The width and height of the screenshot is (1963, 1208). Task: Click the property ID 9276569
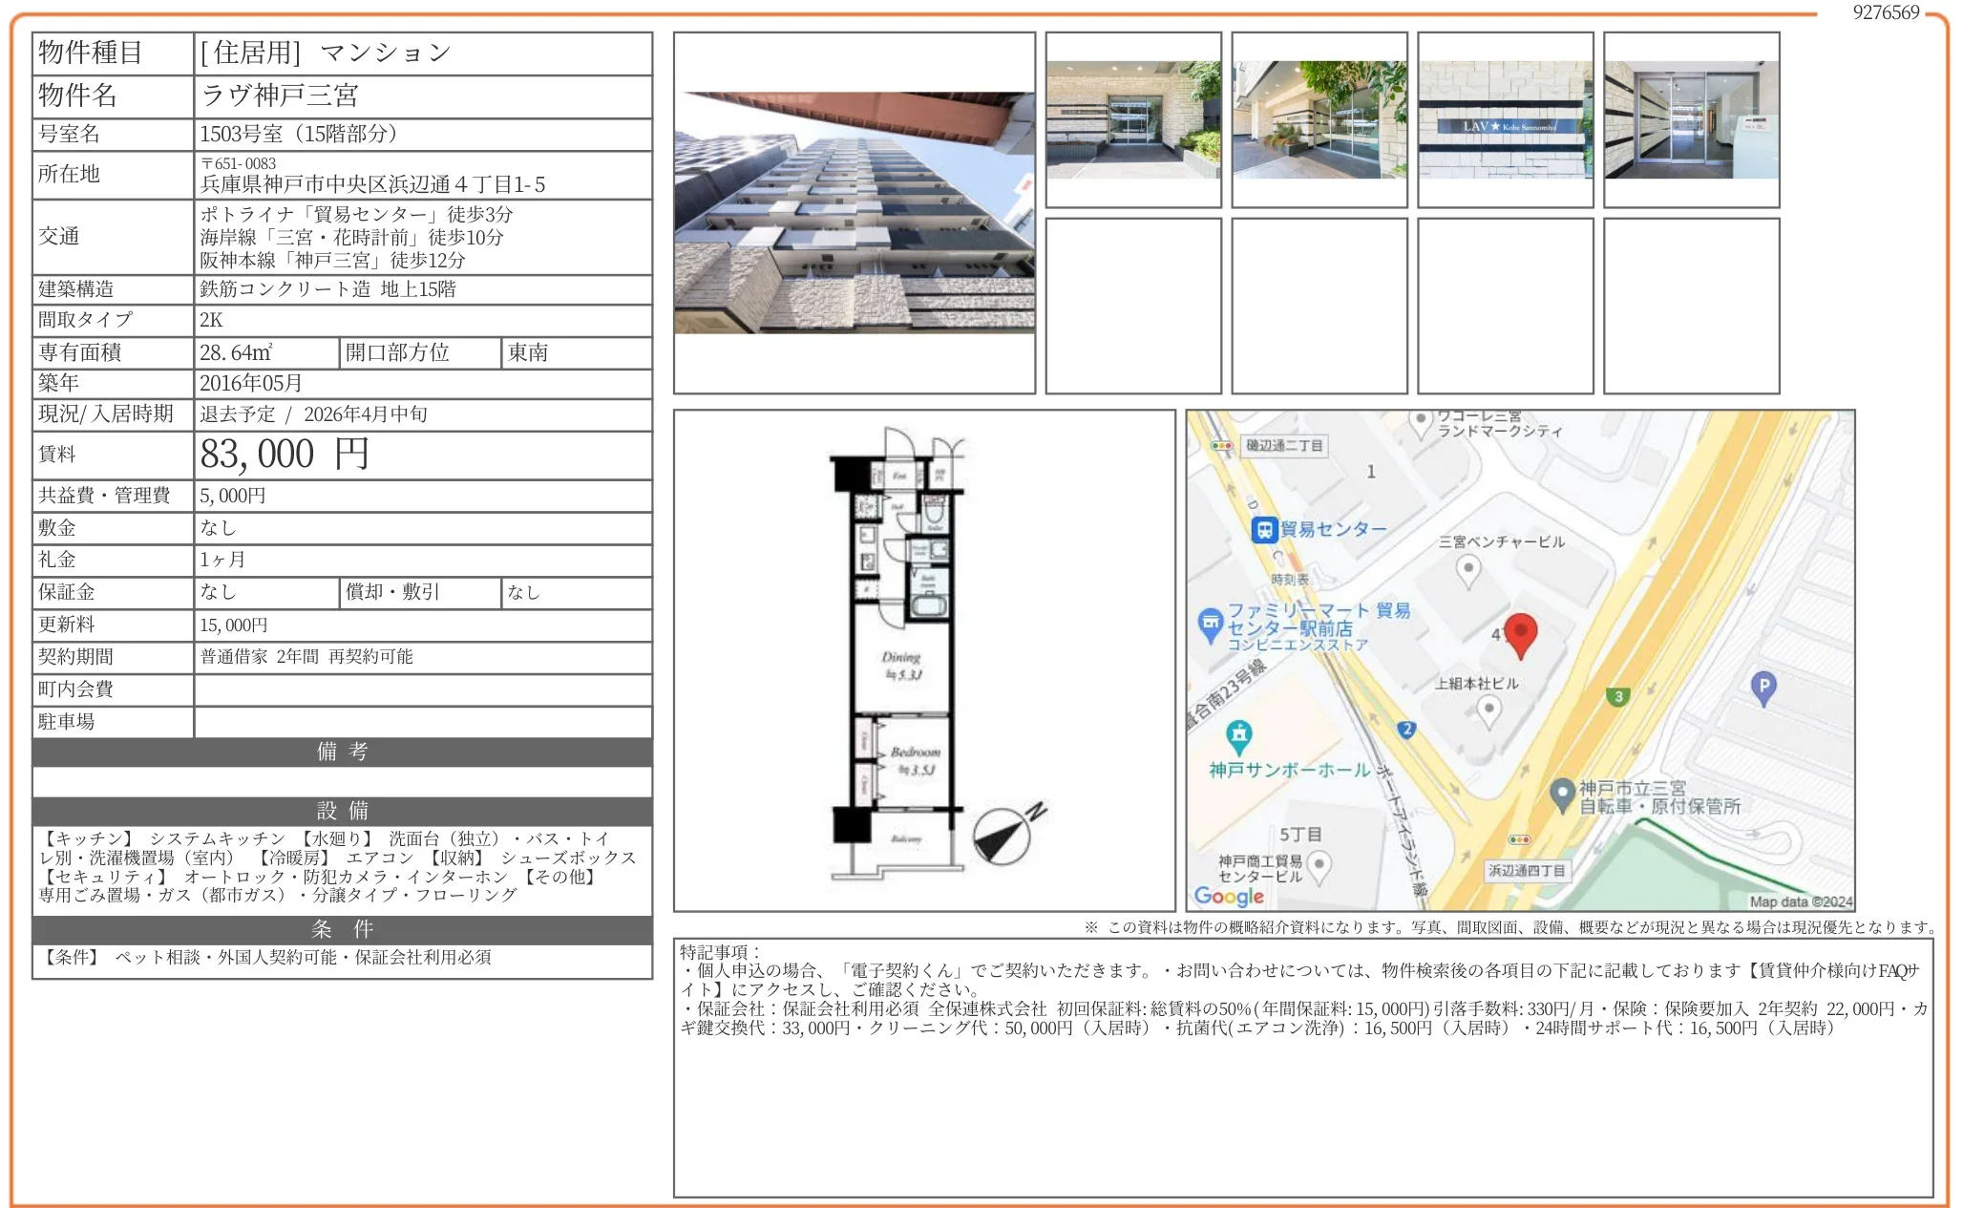pyautogui.click(x=1885, y=12)
